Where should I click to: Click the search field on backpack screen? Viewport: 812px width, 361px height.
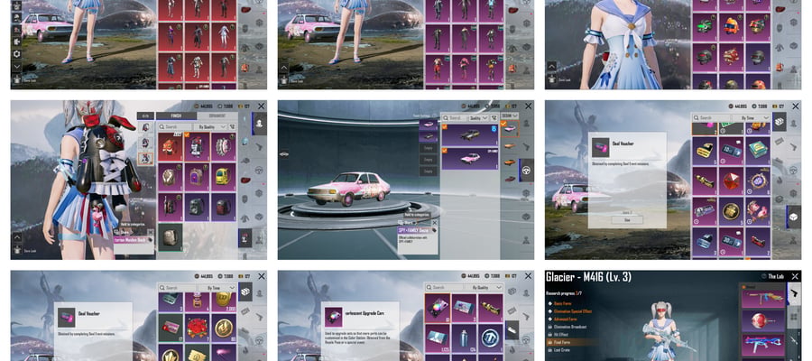pos(174,126)
